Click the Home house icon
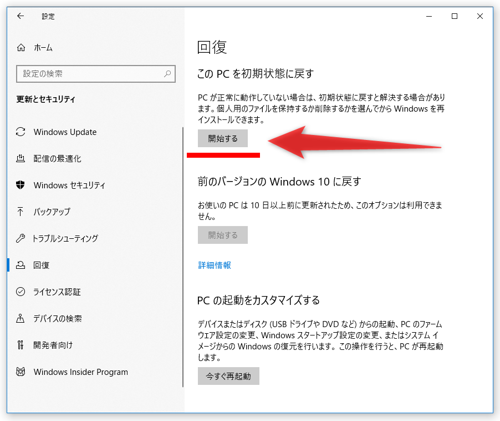This screenshot has width=500, height=421. tap(21, 48)
